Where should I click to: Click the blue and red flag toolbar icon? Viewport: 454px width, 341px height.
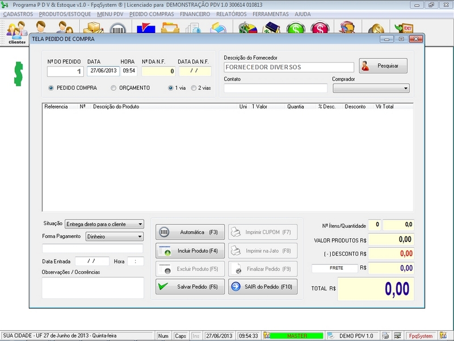pyautogui.click(x=146, y=28)
